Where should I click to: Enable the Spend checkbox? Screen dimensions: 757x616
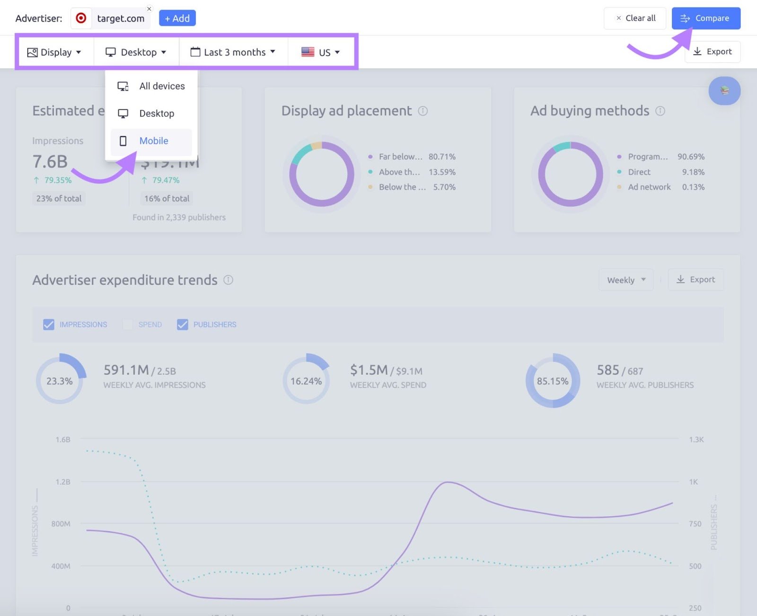[128, 325]
